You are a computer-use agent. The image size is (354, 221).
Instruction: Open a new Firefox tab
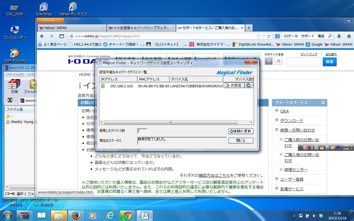[x=249, y=28]
